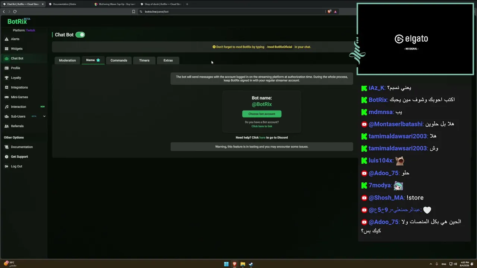Open the Profile sidebar icon
477x268 pixels.
(7, 68)
